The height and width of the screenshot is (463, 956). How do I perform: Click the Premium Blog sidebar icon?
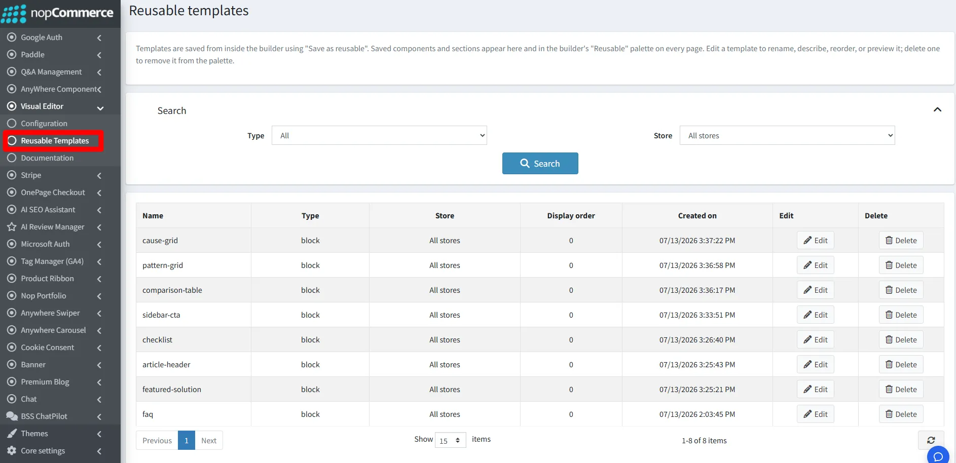coord(12,381)
